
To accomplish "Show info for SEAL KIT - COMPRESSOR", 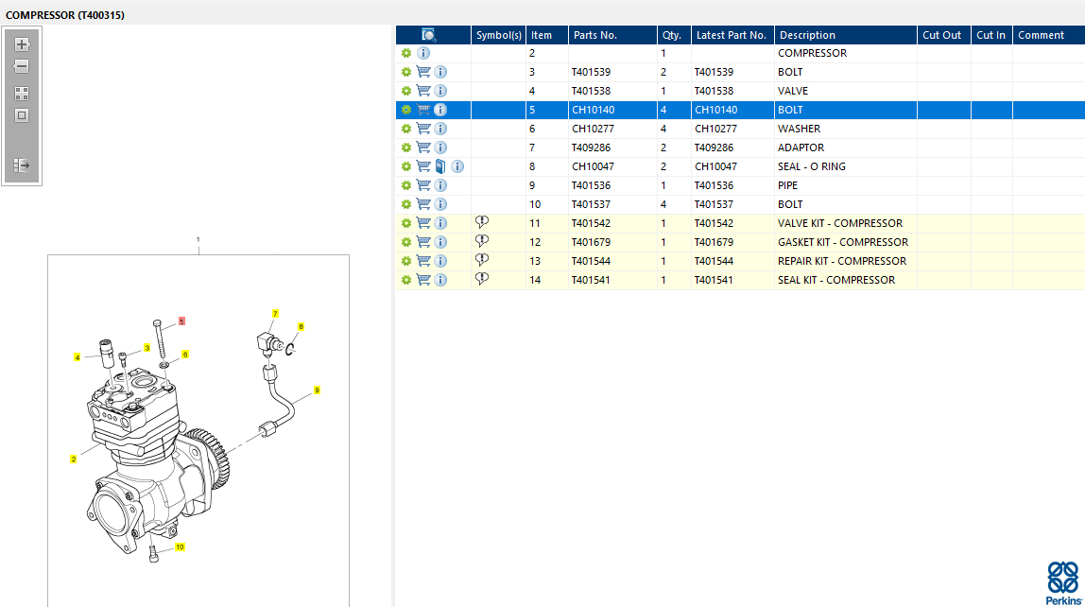I will (440, 280).
